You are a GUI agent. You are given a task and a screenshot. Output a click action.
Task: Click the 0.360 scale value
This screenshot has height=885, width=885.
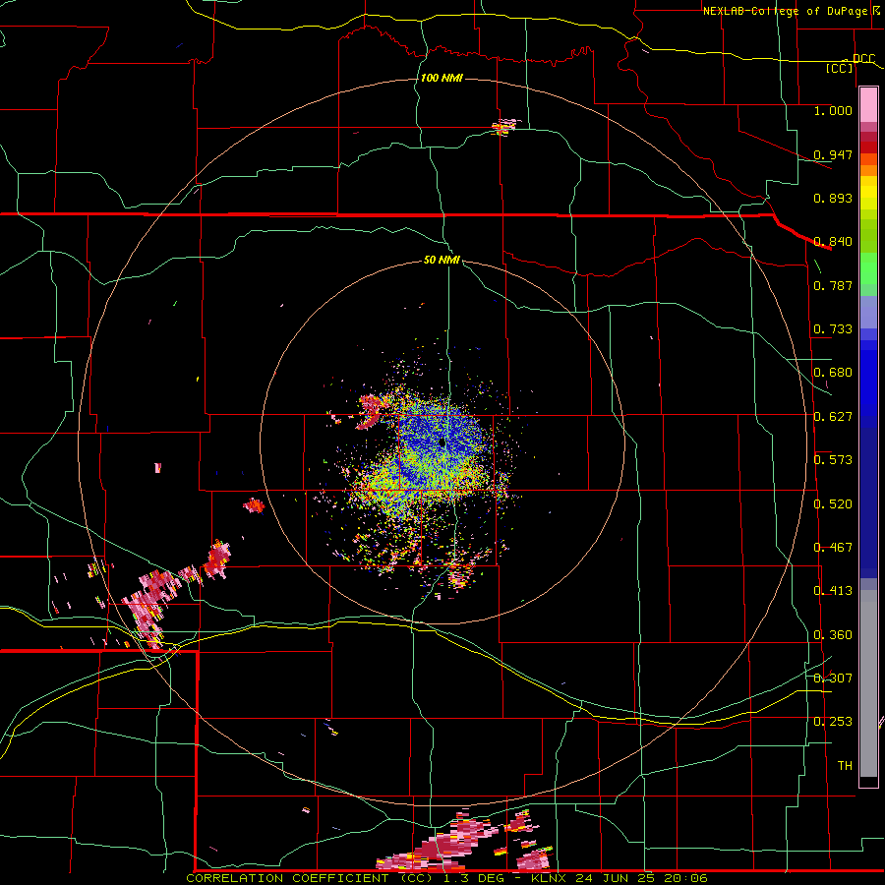click(833, 635)
